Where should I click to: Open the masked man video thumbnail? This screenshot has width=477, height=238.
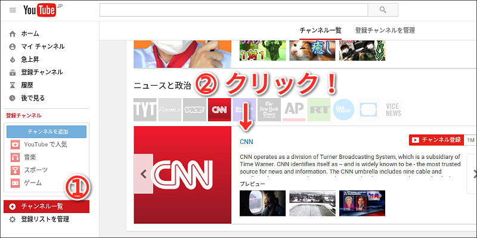182,54
